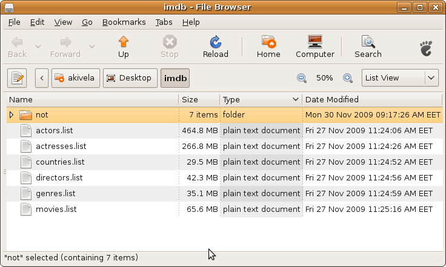Open the Computer location
The height and width of the screenshot is (267, 446).
click(x=315, y=42)
